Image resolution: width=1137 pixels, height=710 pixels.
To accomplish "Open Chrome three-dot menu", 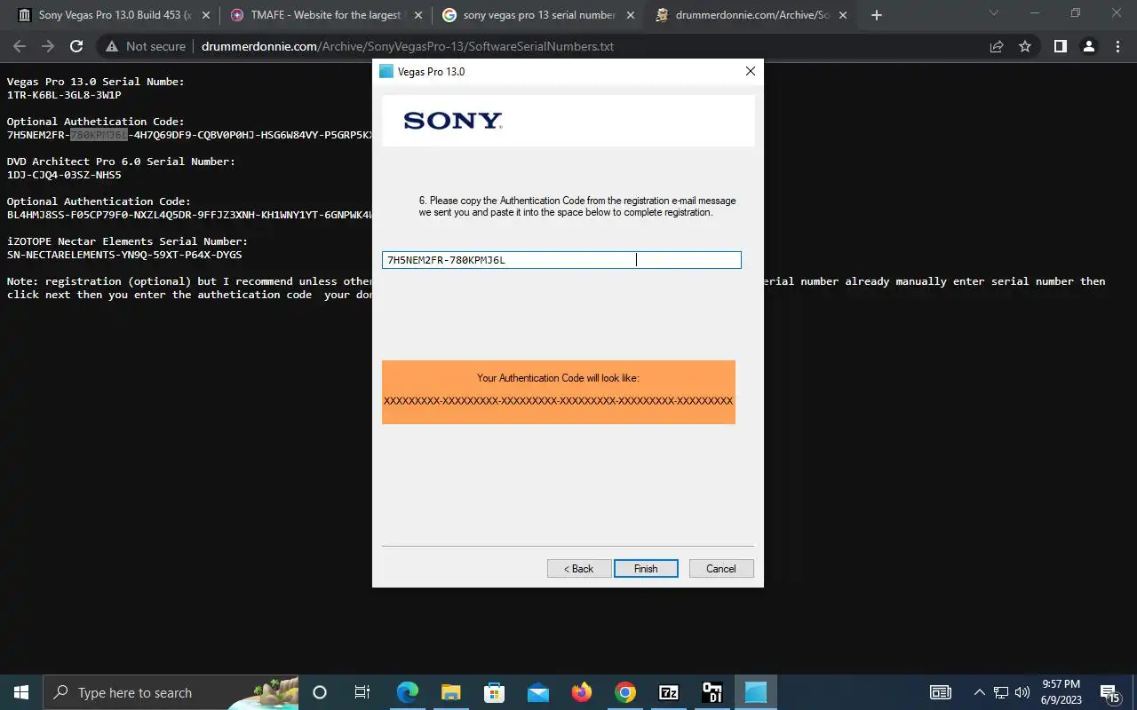I will (1117, 46).
